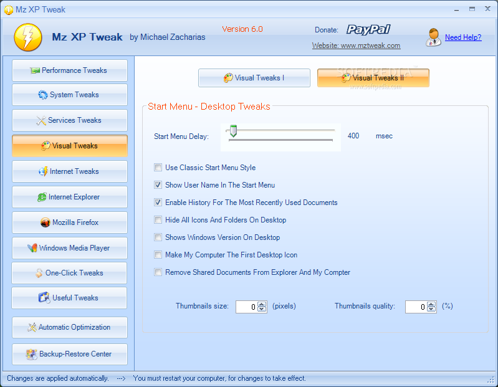Screen dimensions: 498x387
Task: Click the Mozilla Firefox logo icon
Action: [45, 222]
